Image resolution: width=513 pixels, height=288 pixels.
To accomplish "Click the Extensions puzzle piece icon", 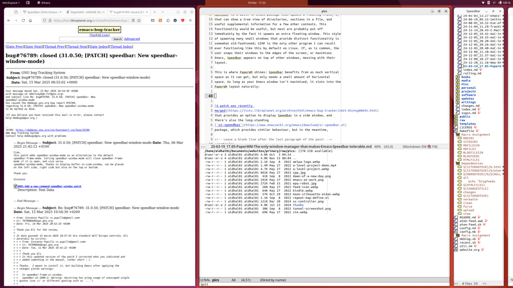I will click(168, 20).
